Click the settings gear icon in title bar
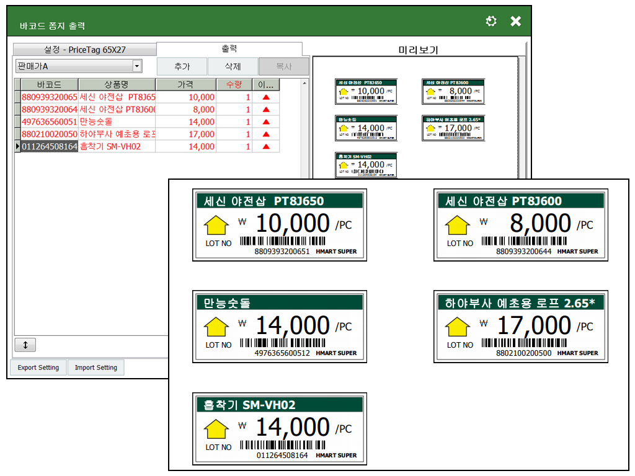635x476 pixels. 491,22
